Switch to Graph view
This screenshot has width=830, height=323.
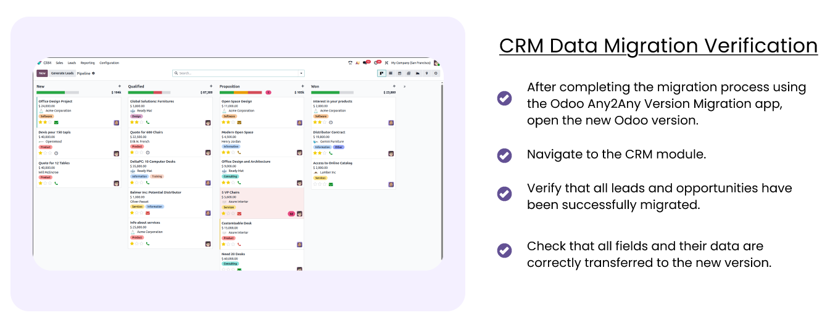point(418,73)
